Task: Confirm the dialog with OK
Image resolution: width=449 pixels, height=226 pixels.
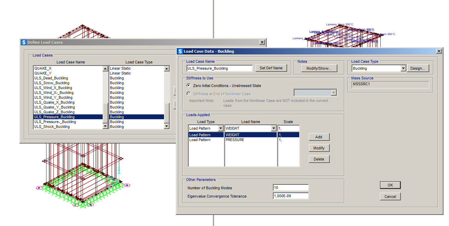Action: pyautogui.click(x=390, y=185)
